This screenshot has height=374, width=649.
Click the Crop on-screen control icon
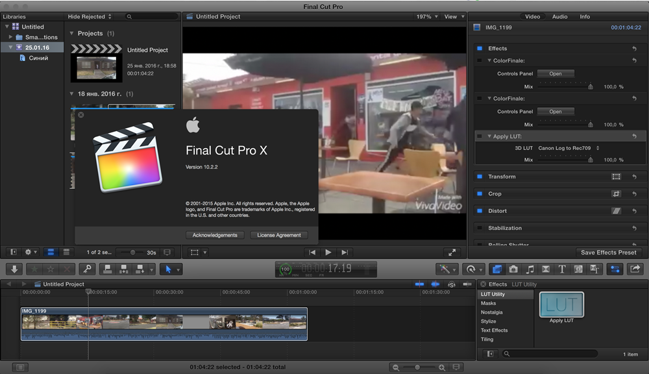coord(616,193)
